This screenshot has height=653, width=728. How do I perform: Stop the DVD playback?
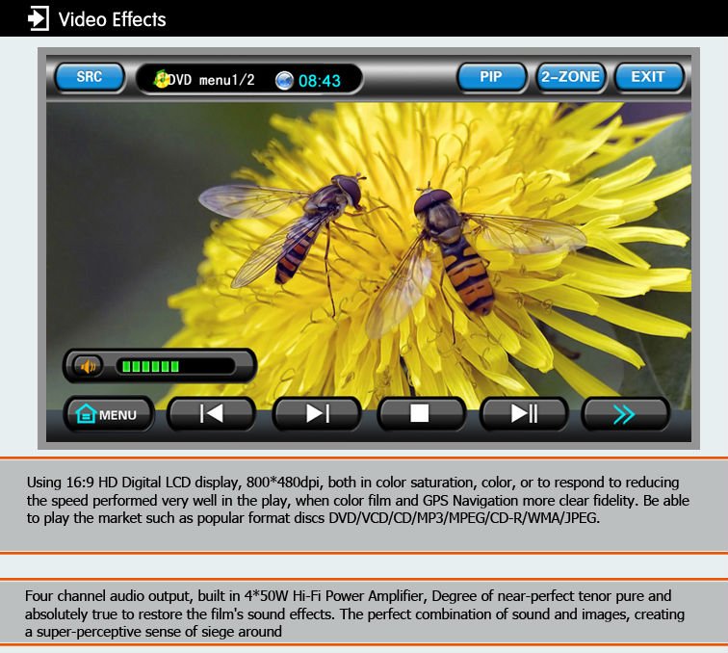click(421, 414)
